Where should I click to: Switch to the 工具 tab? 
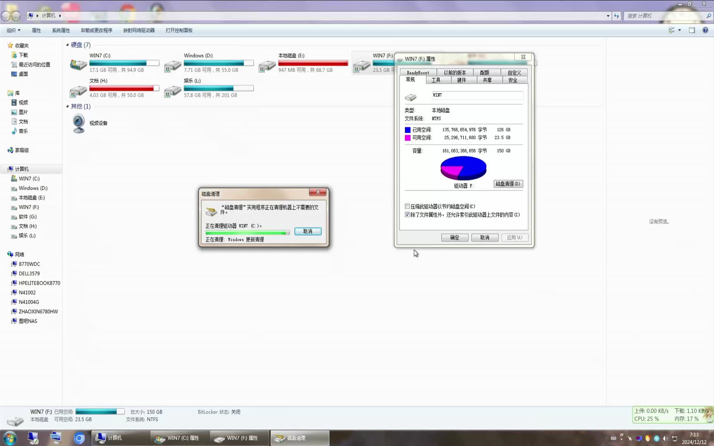click(x=436, y=80)
